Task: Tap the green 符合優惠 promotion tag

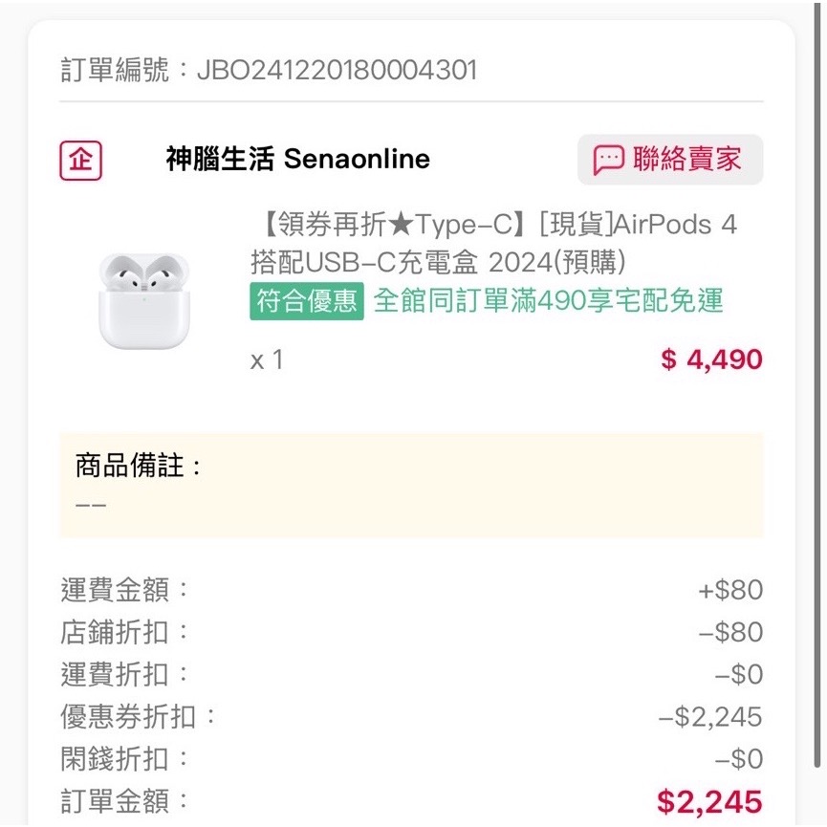Action: tap(306, 301)
